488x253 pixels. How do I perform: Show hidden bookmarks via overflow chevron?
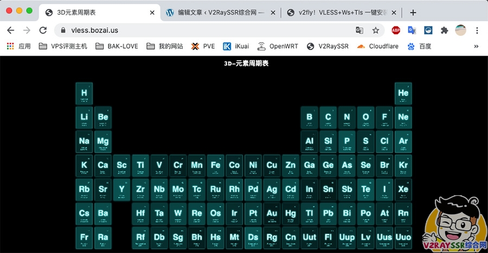(476, 46)
